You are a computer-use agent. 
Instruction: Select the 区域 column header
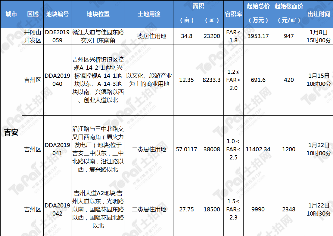coord(31,14)
